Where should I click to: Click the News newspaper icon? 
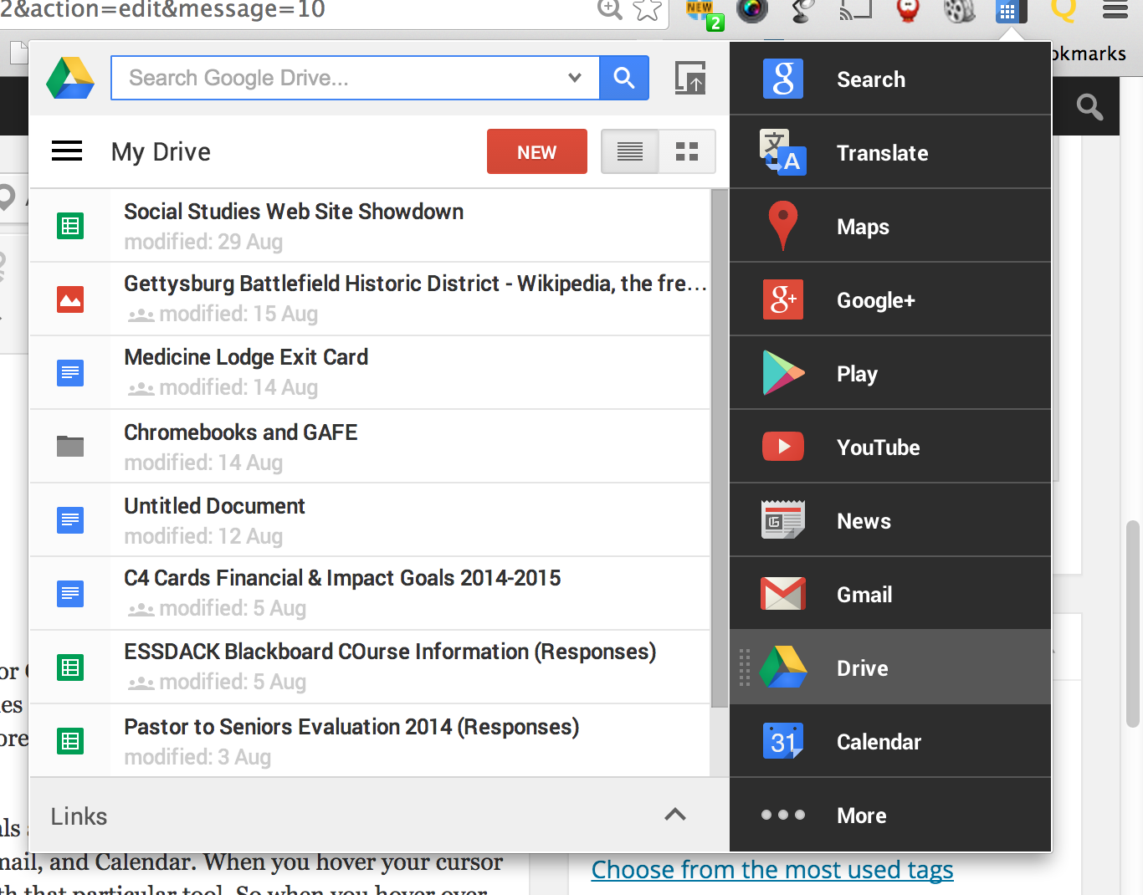[x=783, y=519]
